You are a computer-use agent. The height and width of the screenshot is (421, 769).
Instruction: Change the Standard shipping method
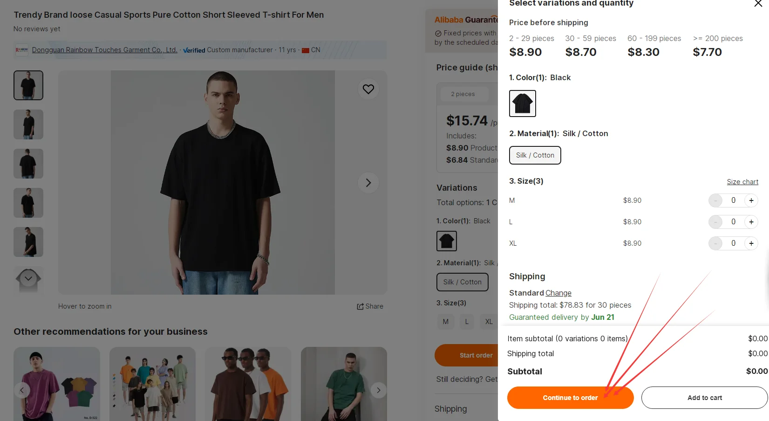click(x=558, y=293)
